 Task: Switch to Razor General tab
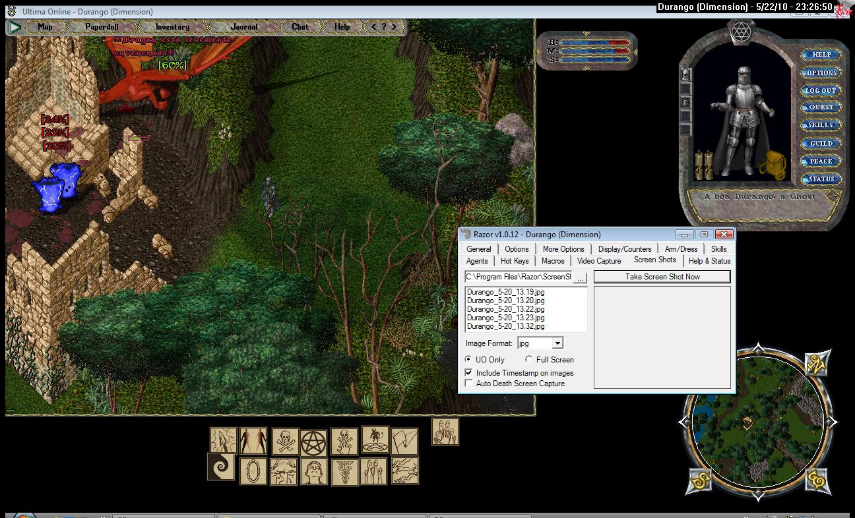click(479, 249)
